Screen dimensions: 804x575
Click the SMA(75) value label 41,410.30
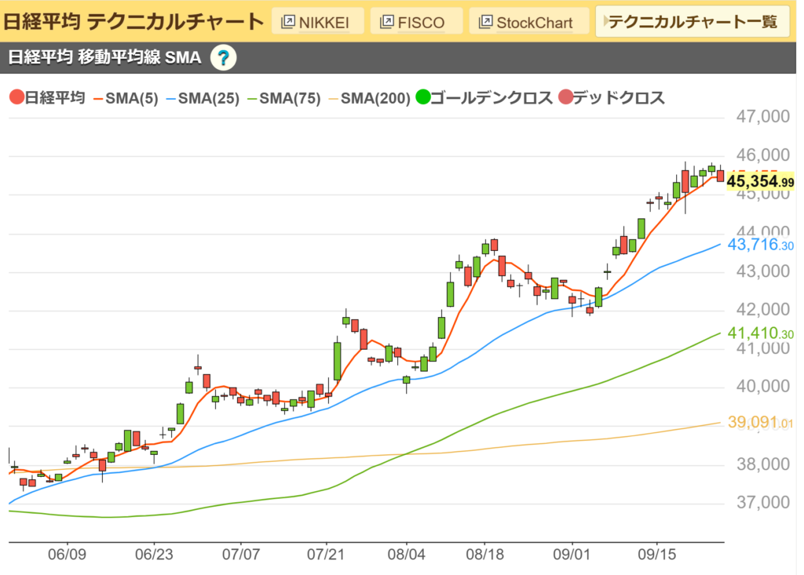click(760, 333)
